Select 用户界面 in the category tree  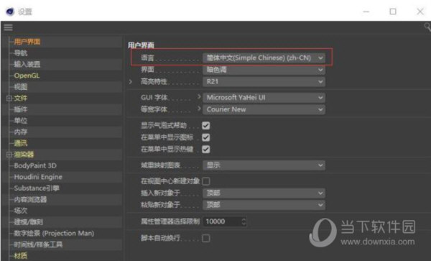pyautogui.click(x=27, y=42)
